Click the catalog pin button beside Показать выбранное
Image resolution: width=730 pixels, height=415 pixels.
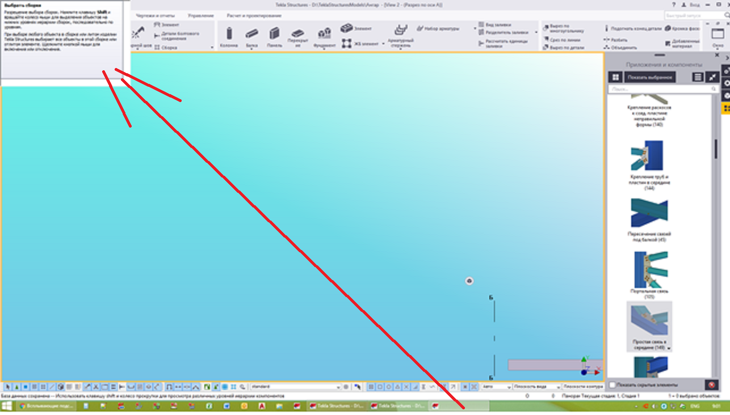(712, 77)
